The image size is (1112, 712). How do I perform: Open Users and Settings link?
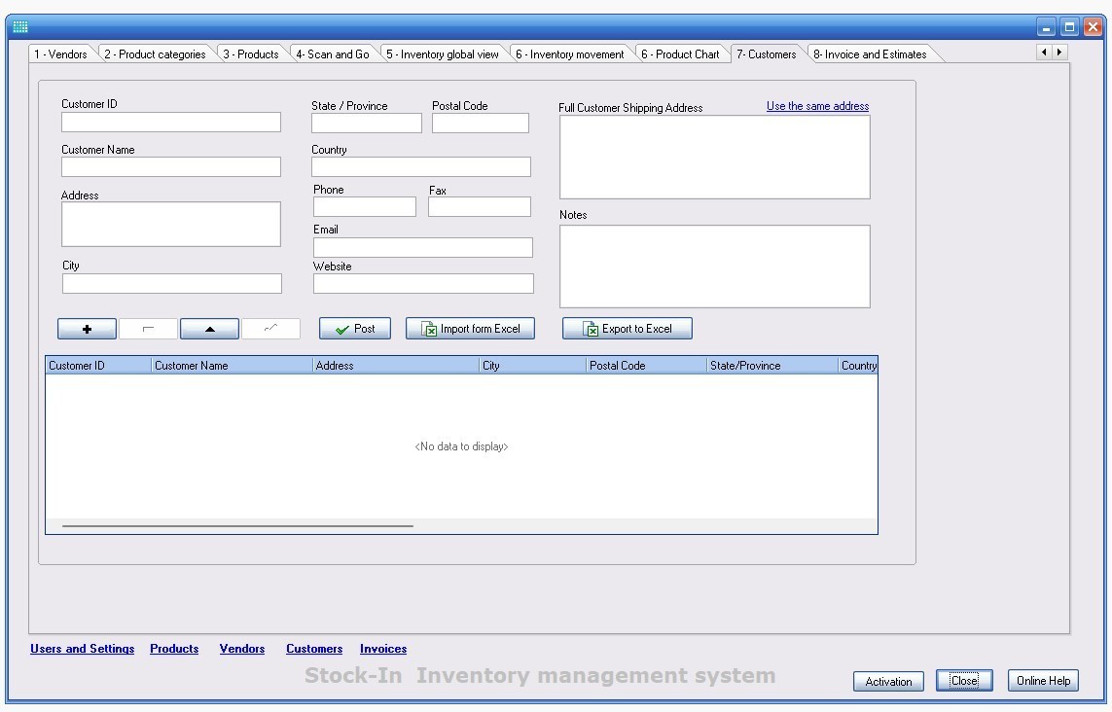[83, 649]
